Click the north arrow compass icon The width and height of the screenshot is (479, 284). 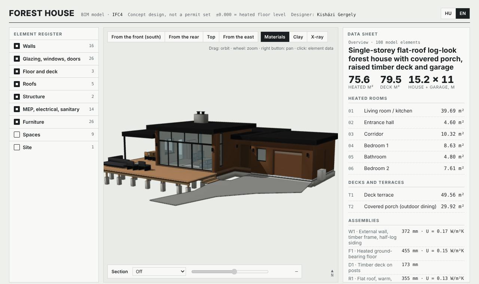point(332,273)
